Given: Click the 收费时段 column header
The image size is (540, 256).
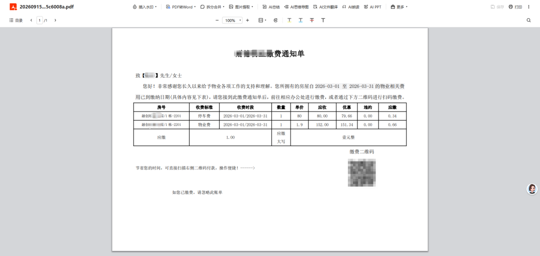Looking at the screenshot, I should tap(245, 107).
